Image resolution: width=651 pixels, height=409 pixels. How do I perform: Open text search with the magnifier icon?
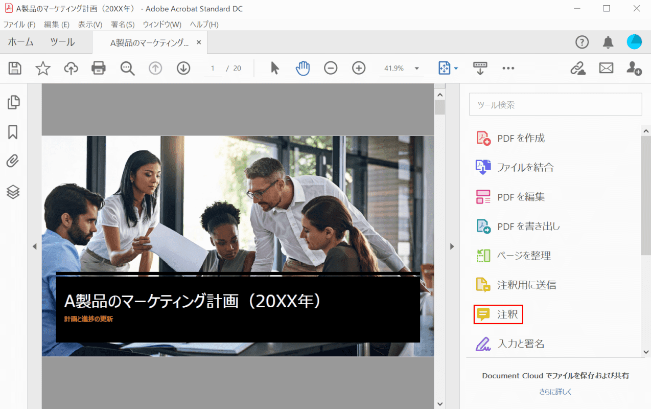(x=127, y=69)
